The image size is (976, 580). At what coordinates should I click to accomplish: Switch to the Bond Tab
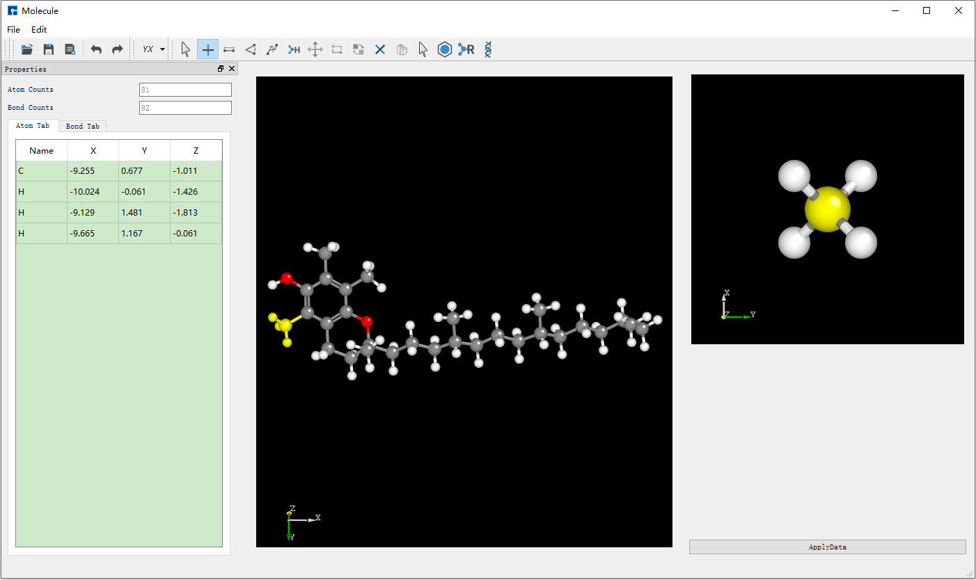[82, 126]
